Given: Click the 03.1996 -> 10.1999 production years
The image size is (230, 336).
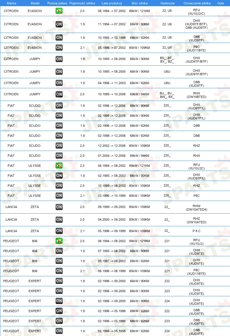Looking at the screenshot, I should tap(112, 196).
